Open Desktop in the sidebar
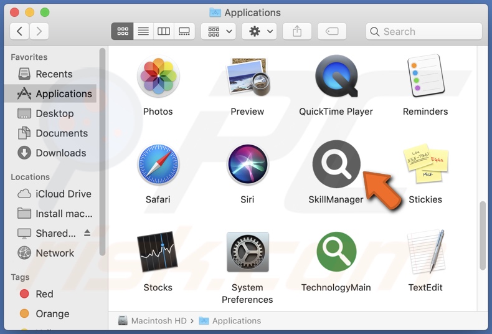The width and height of the screenshot is (492, 334). point(50,113)
